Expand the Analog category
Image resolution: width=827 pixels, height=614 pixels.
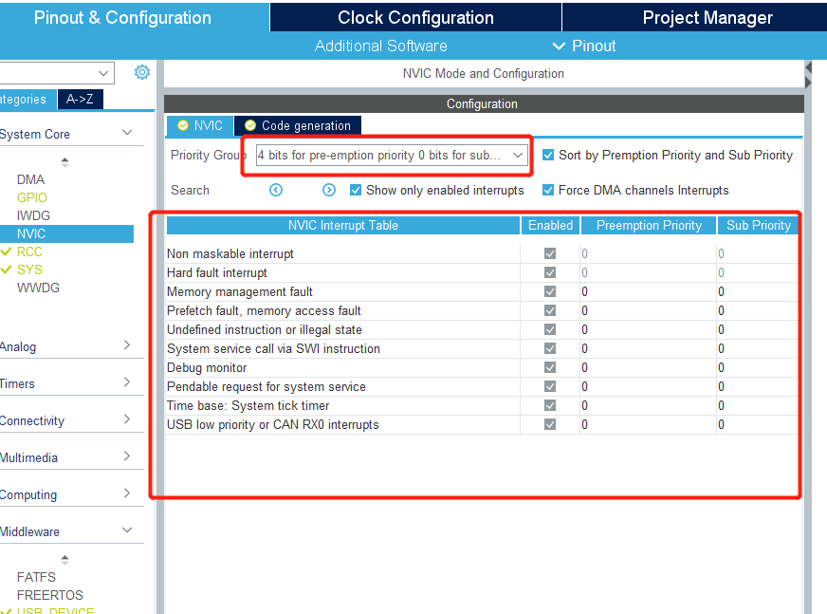point(126,345)
